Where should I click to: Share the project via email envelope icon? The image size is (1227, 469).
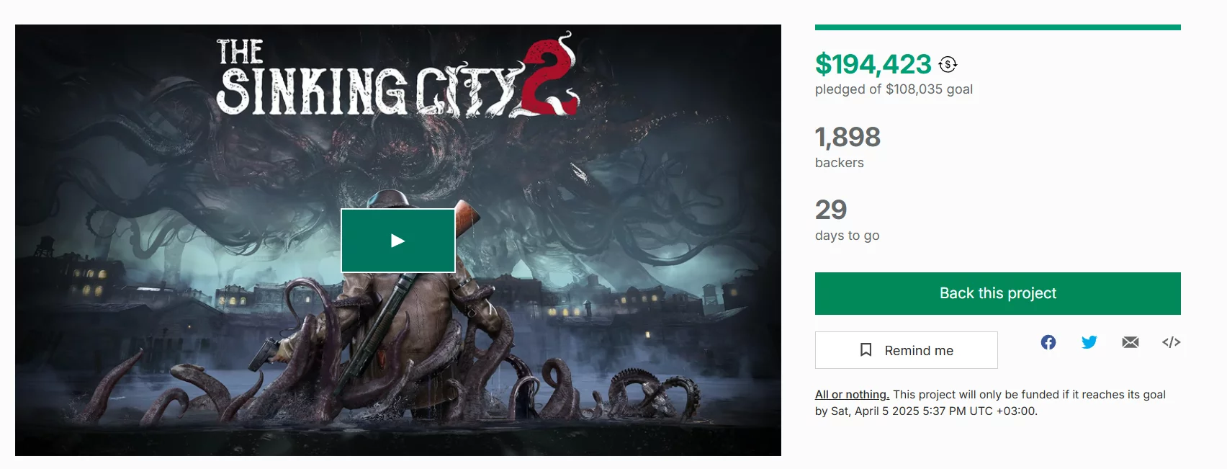tap(1131, 342)
